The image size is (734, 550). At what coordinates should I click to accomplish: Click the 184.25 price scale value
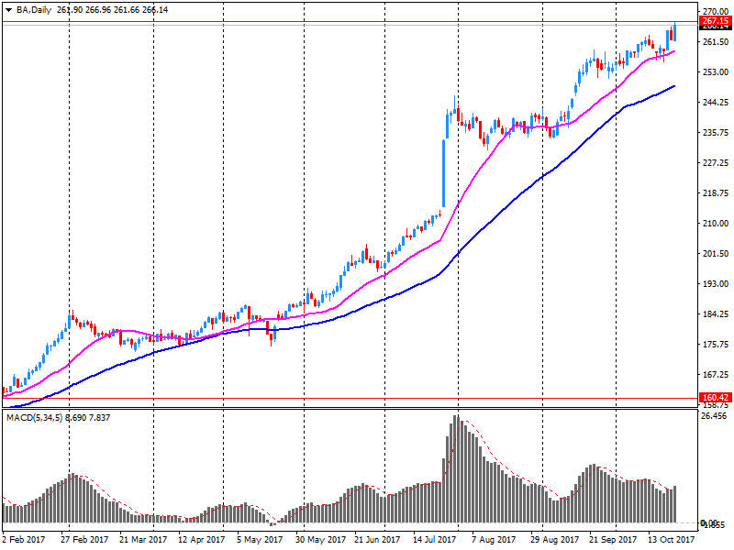pos(716,313)
